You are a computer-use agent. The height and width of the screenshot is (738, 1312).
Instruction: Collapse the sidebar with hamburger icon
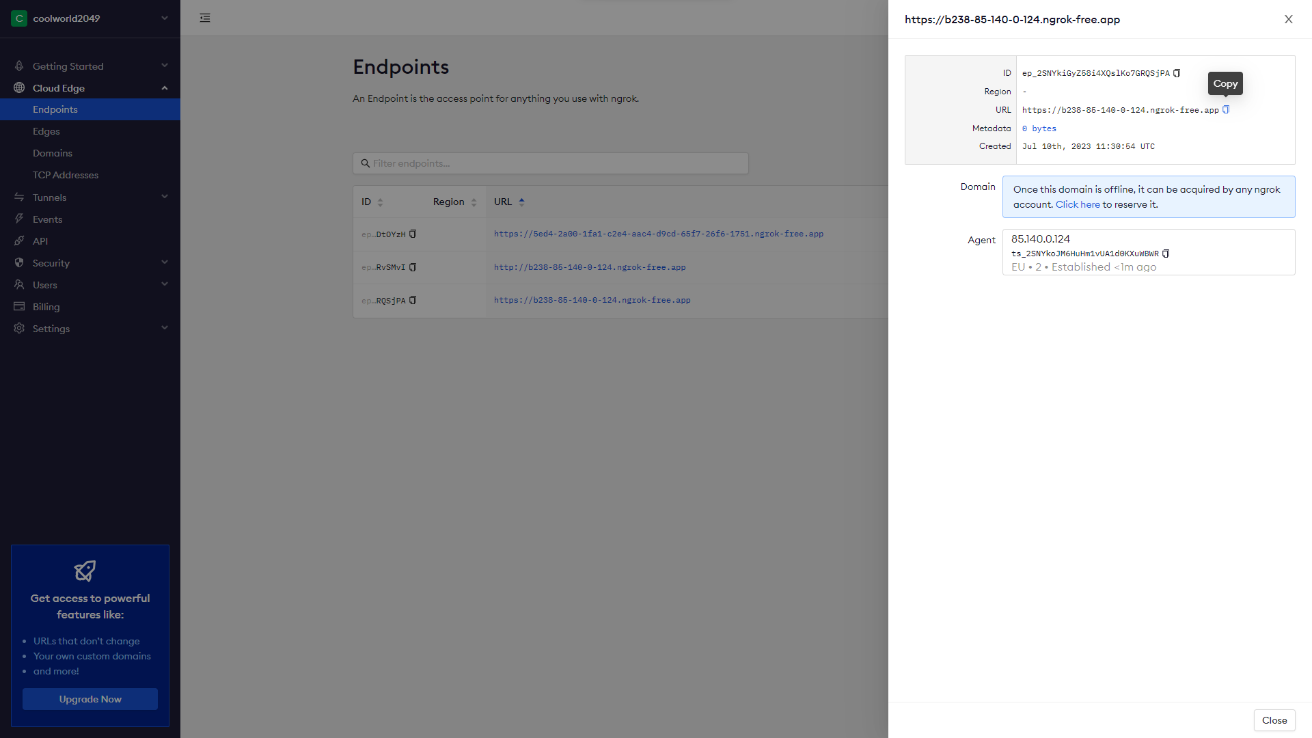pyautogui.click(x=205, y=18)
